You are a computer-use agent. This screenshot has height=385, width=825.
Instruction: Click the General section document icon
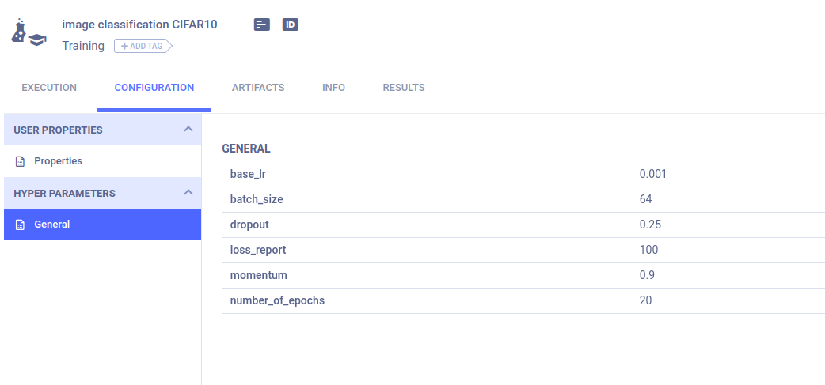[x=20, y=225]
